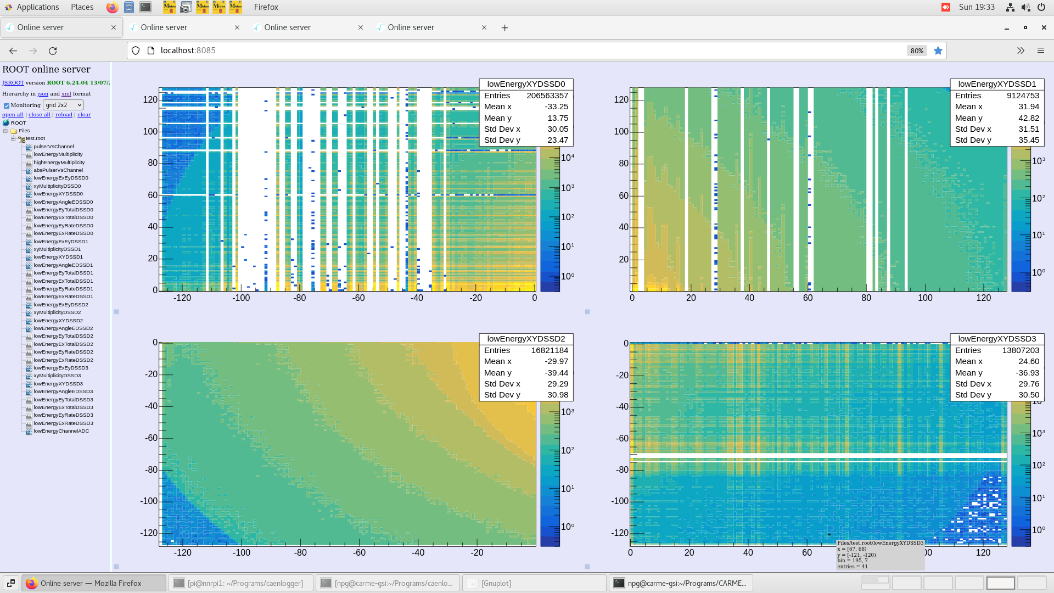Viewport: 1054px width, 593px height.
Task: Disable the Monitoring checkbox
Action: click(x=7, y=105)
